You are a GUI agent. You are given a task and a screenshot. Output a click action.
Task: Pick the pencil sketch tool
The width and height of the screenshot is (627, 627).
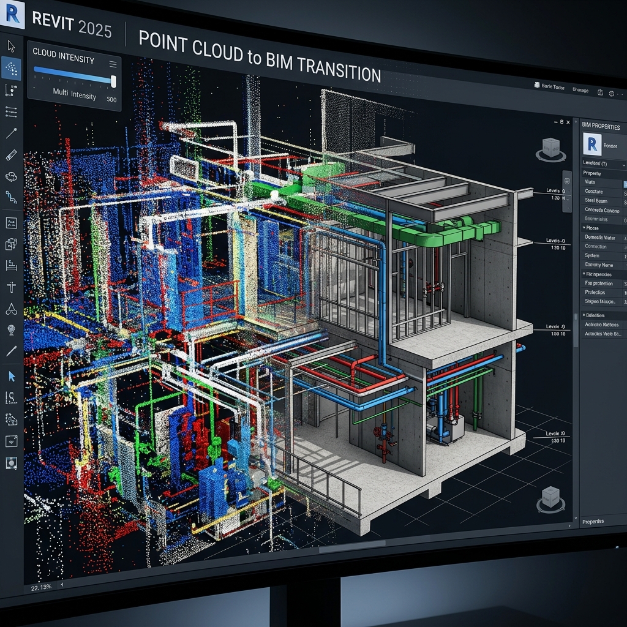click(x=11, y=351)
